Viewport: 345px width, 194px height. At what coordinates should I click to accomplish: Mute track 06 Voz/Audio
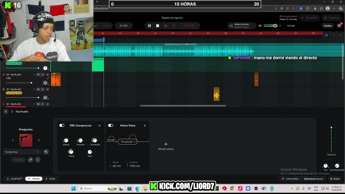[x=38, y=104]
